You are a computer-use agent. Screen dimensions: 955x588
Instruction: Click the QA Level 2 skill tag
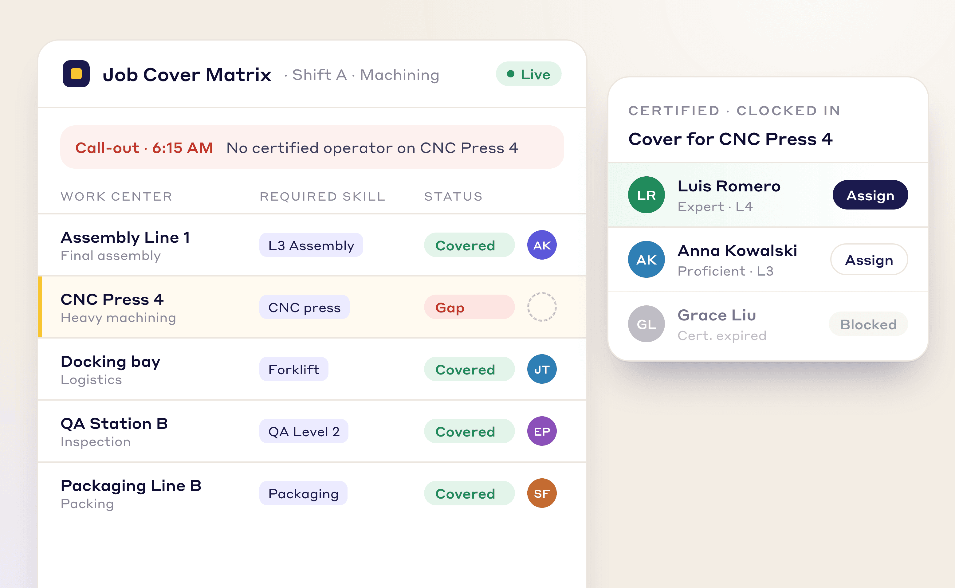[304, 431]
